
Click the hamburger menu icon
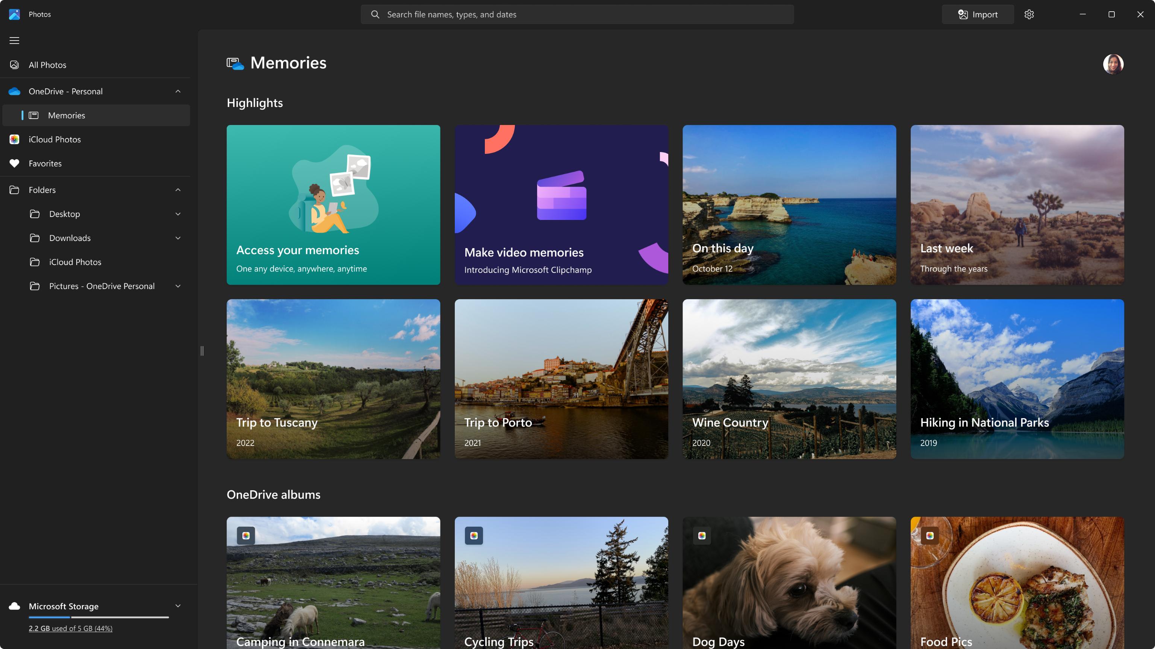point(14,41)
